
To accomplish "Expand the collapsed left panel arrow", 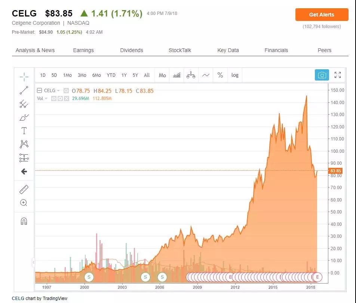I will (x=33, y=263).
